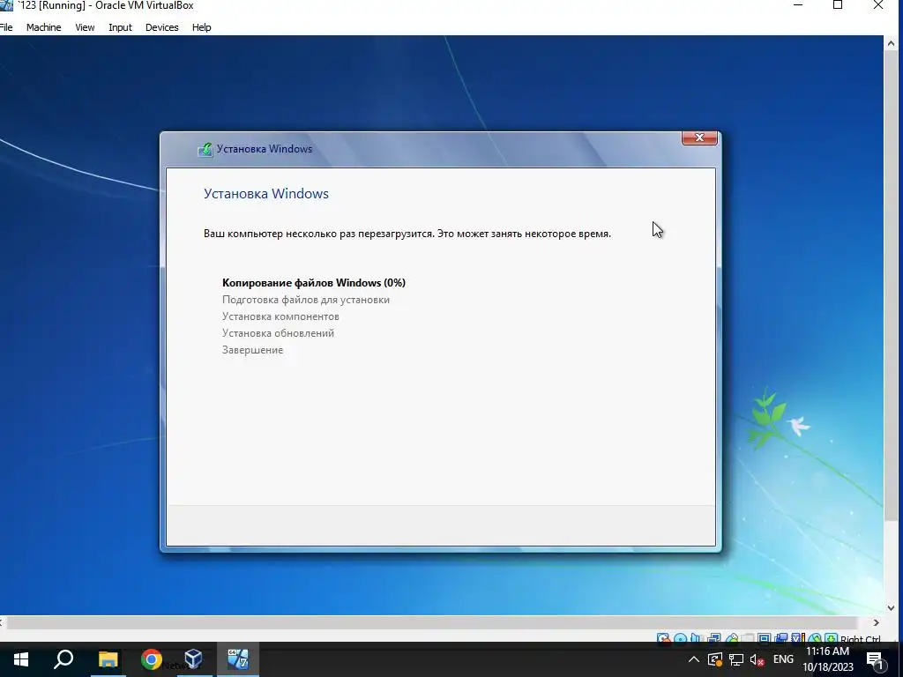The image size is (903, 677).
Task: Minimize the VirtualBox window
Action: (798, 5)
